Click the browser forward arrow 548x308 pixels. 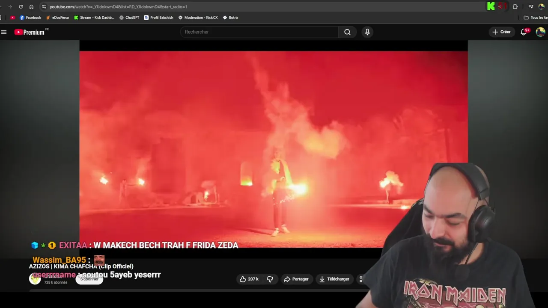click(x=10, y=7)
